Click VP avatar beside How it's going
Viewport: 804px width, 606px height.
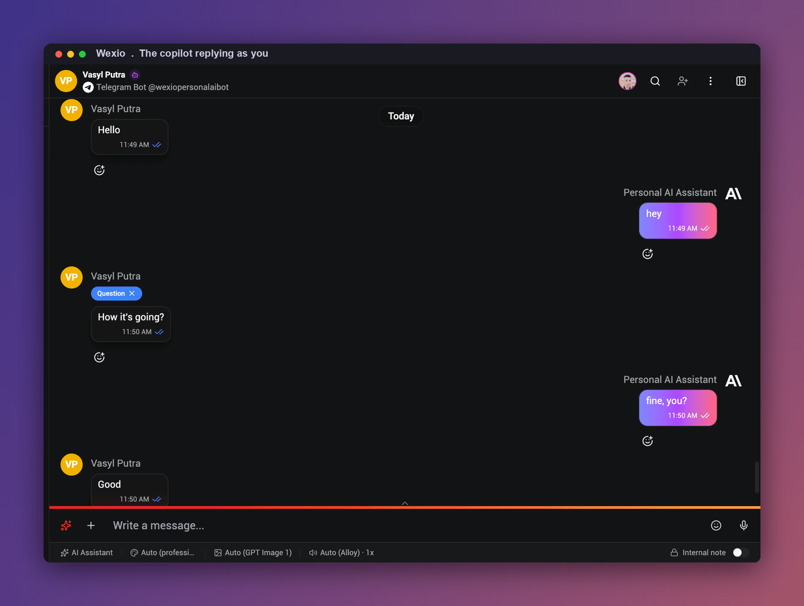click(72, 277)
